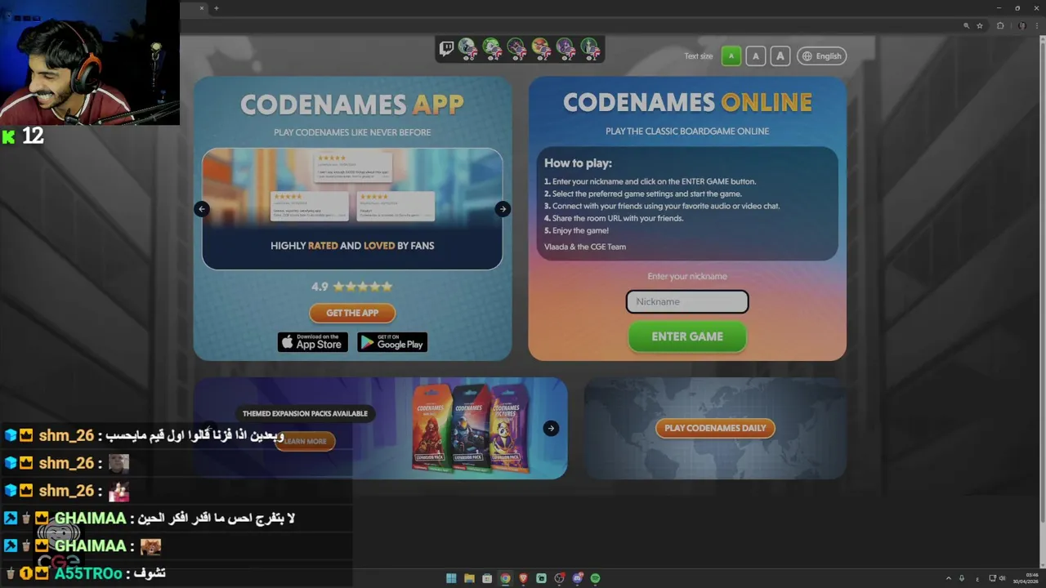1046x588 pixels.
Task: Click the Twitch logo icon in the streamer bar
Action: tap(446, 48)
